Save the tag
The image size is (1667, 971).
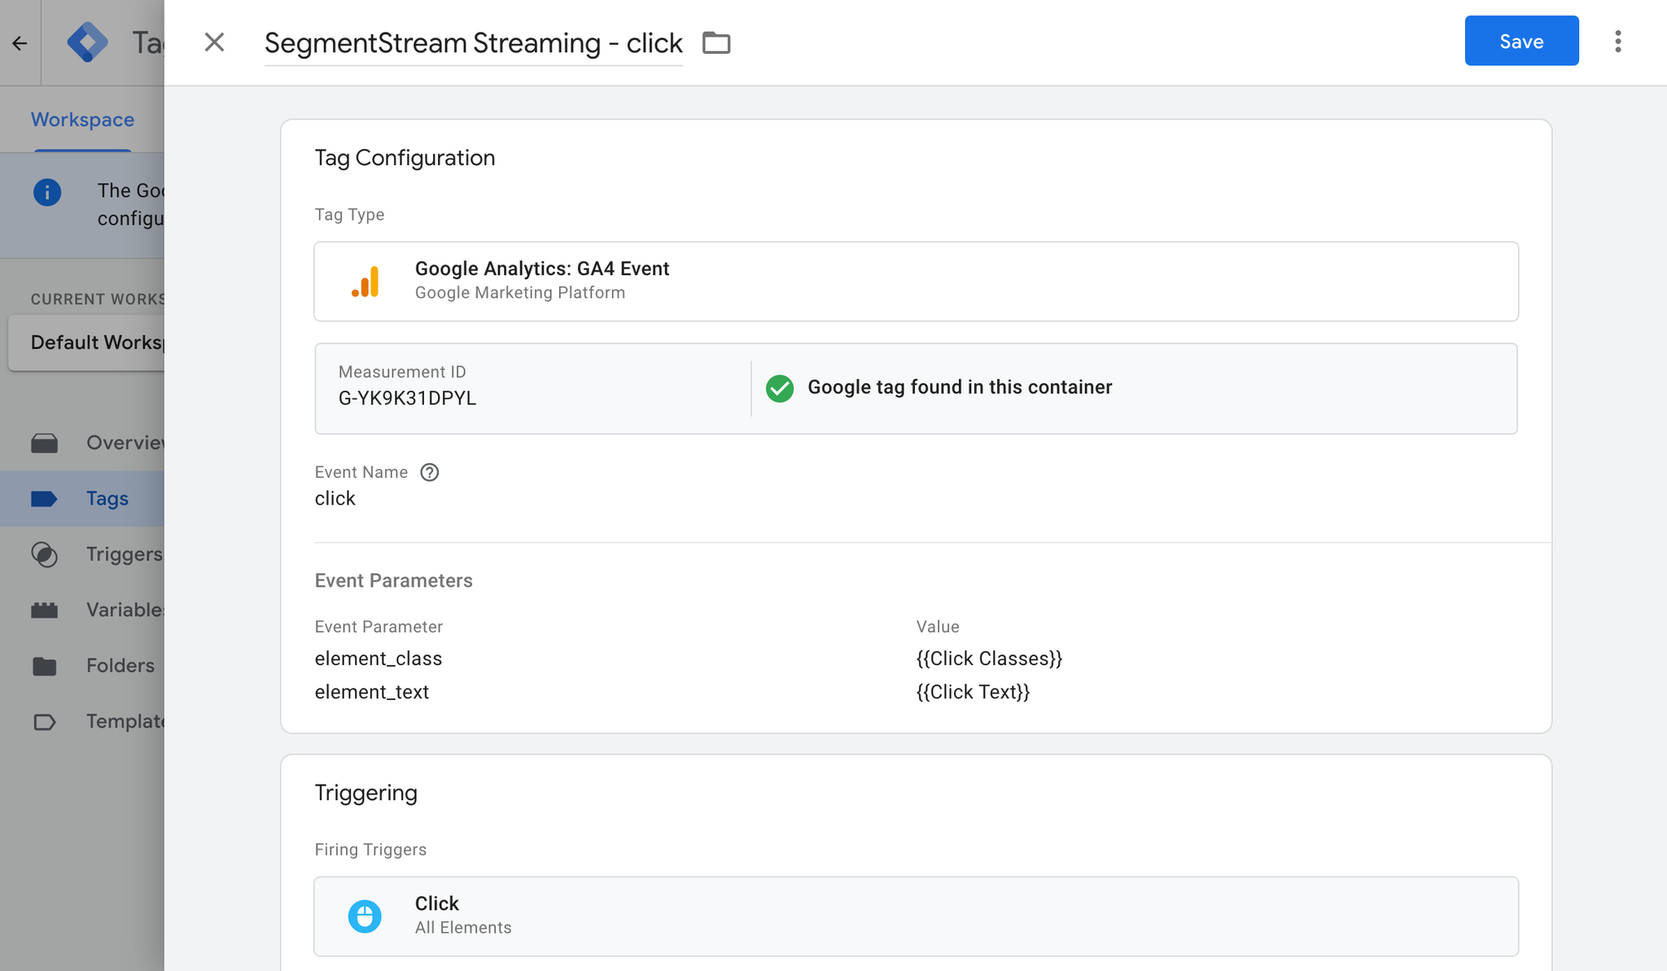click(x=1521, y=41)
